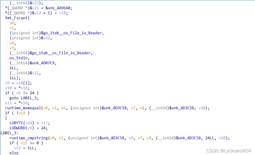255x155 pixels.
Task: Click the line 'v9 = v18[1];'
Action: click(x=18, y=83)
